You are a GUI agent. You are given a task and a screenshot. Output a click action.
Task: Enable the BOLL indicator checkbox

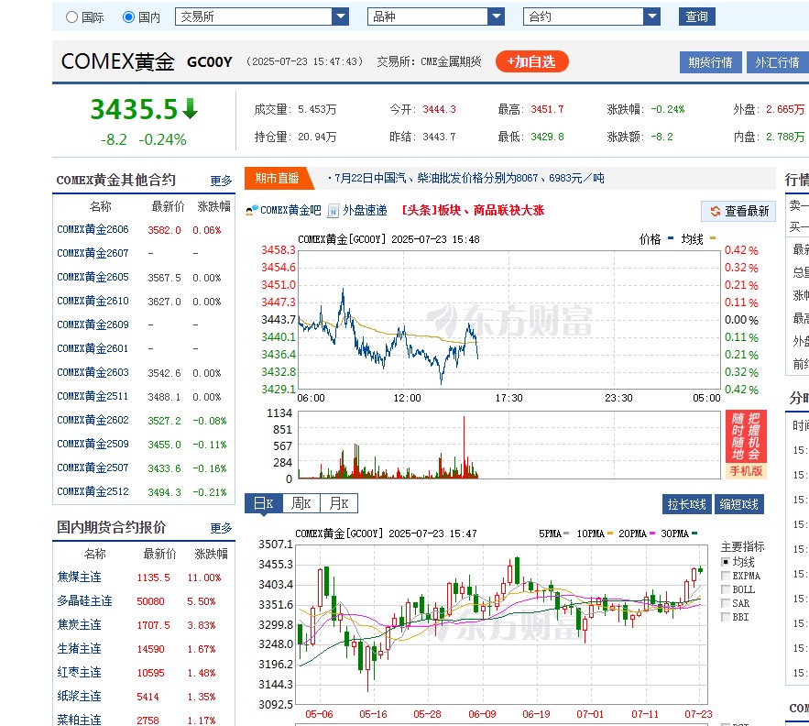726,589
